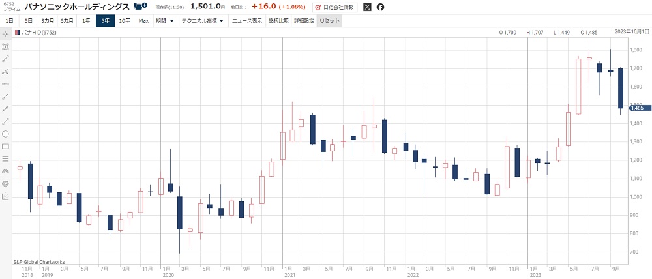The image size is (652, 279).
Task: Share chart on X (Twitter)
Action: click(x=367, y=7)
